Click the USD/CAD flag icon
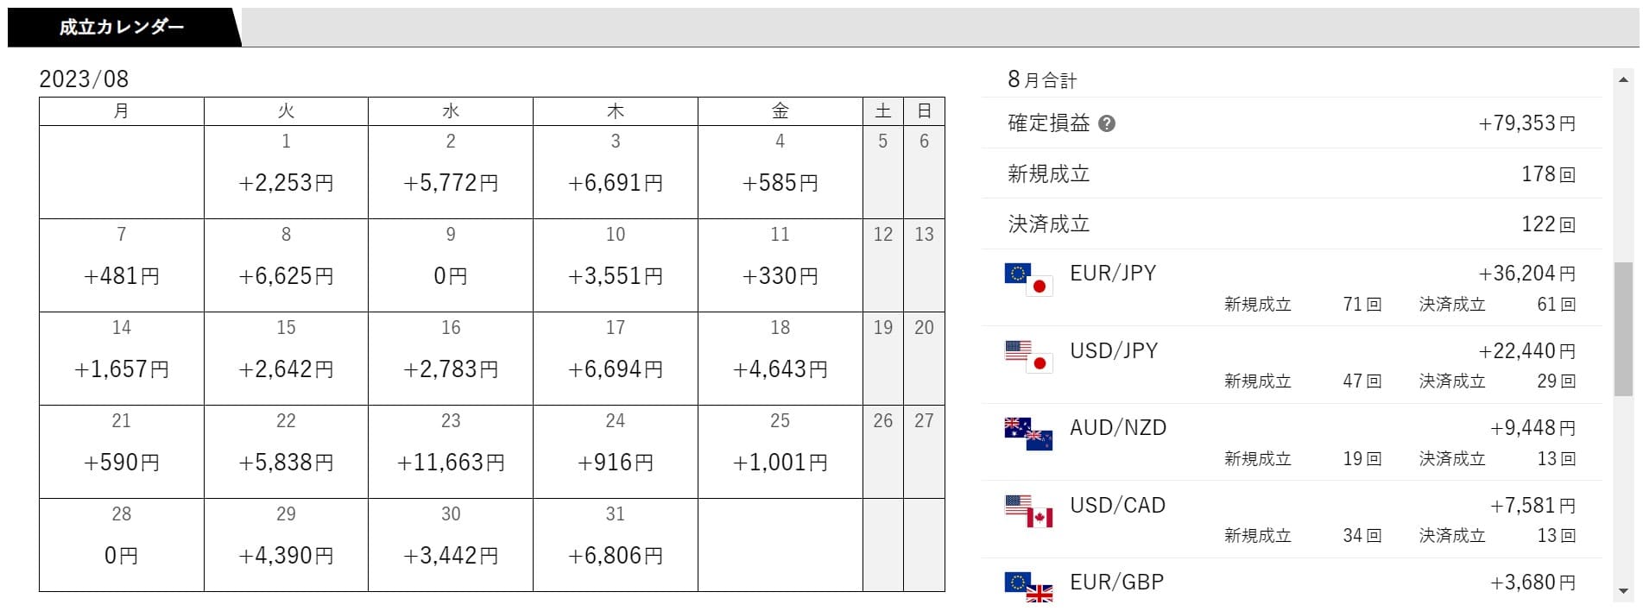 click(1029, 511)
